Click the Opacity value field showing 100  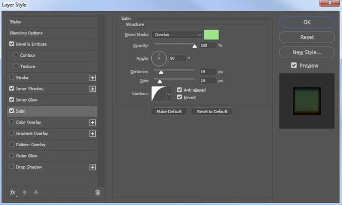208,45
